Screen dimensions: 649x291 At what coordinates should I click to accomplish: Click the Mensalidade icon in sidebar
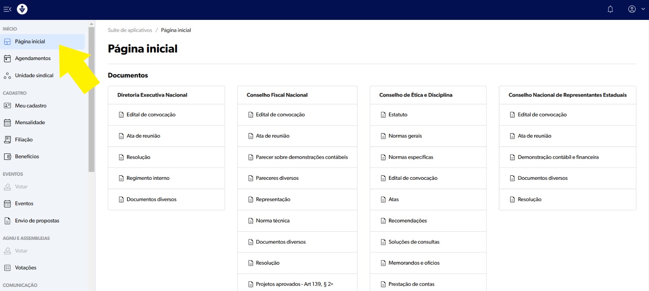click(7, 123)
